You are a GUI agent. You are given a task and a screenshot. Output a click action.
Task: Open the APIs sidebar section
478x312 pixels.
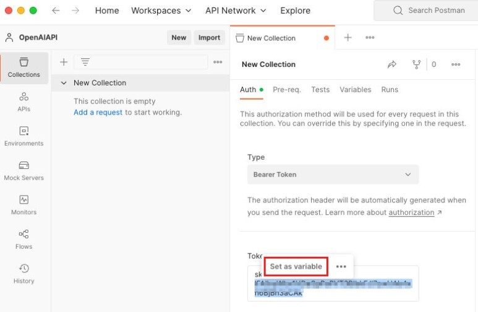pyautogui.click(x=23, y=102)
